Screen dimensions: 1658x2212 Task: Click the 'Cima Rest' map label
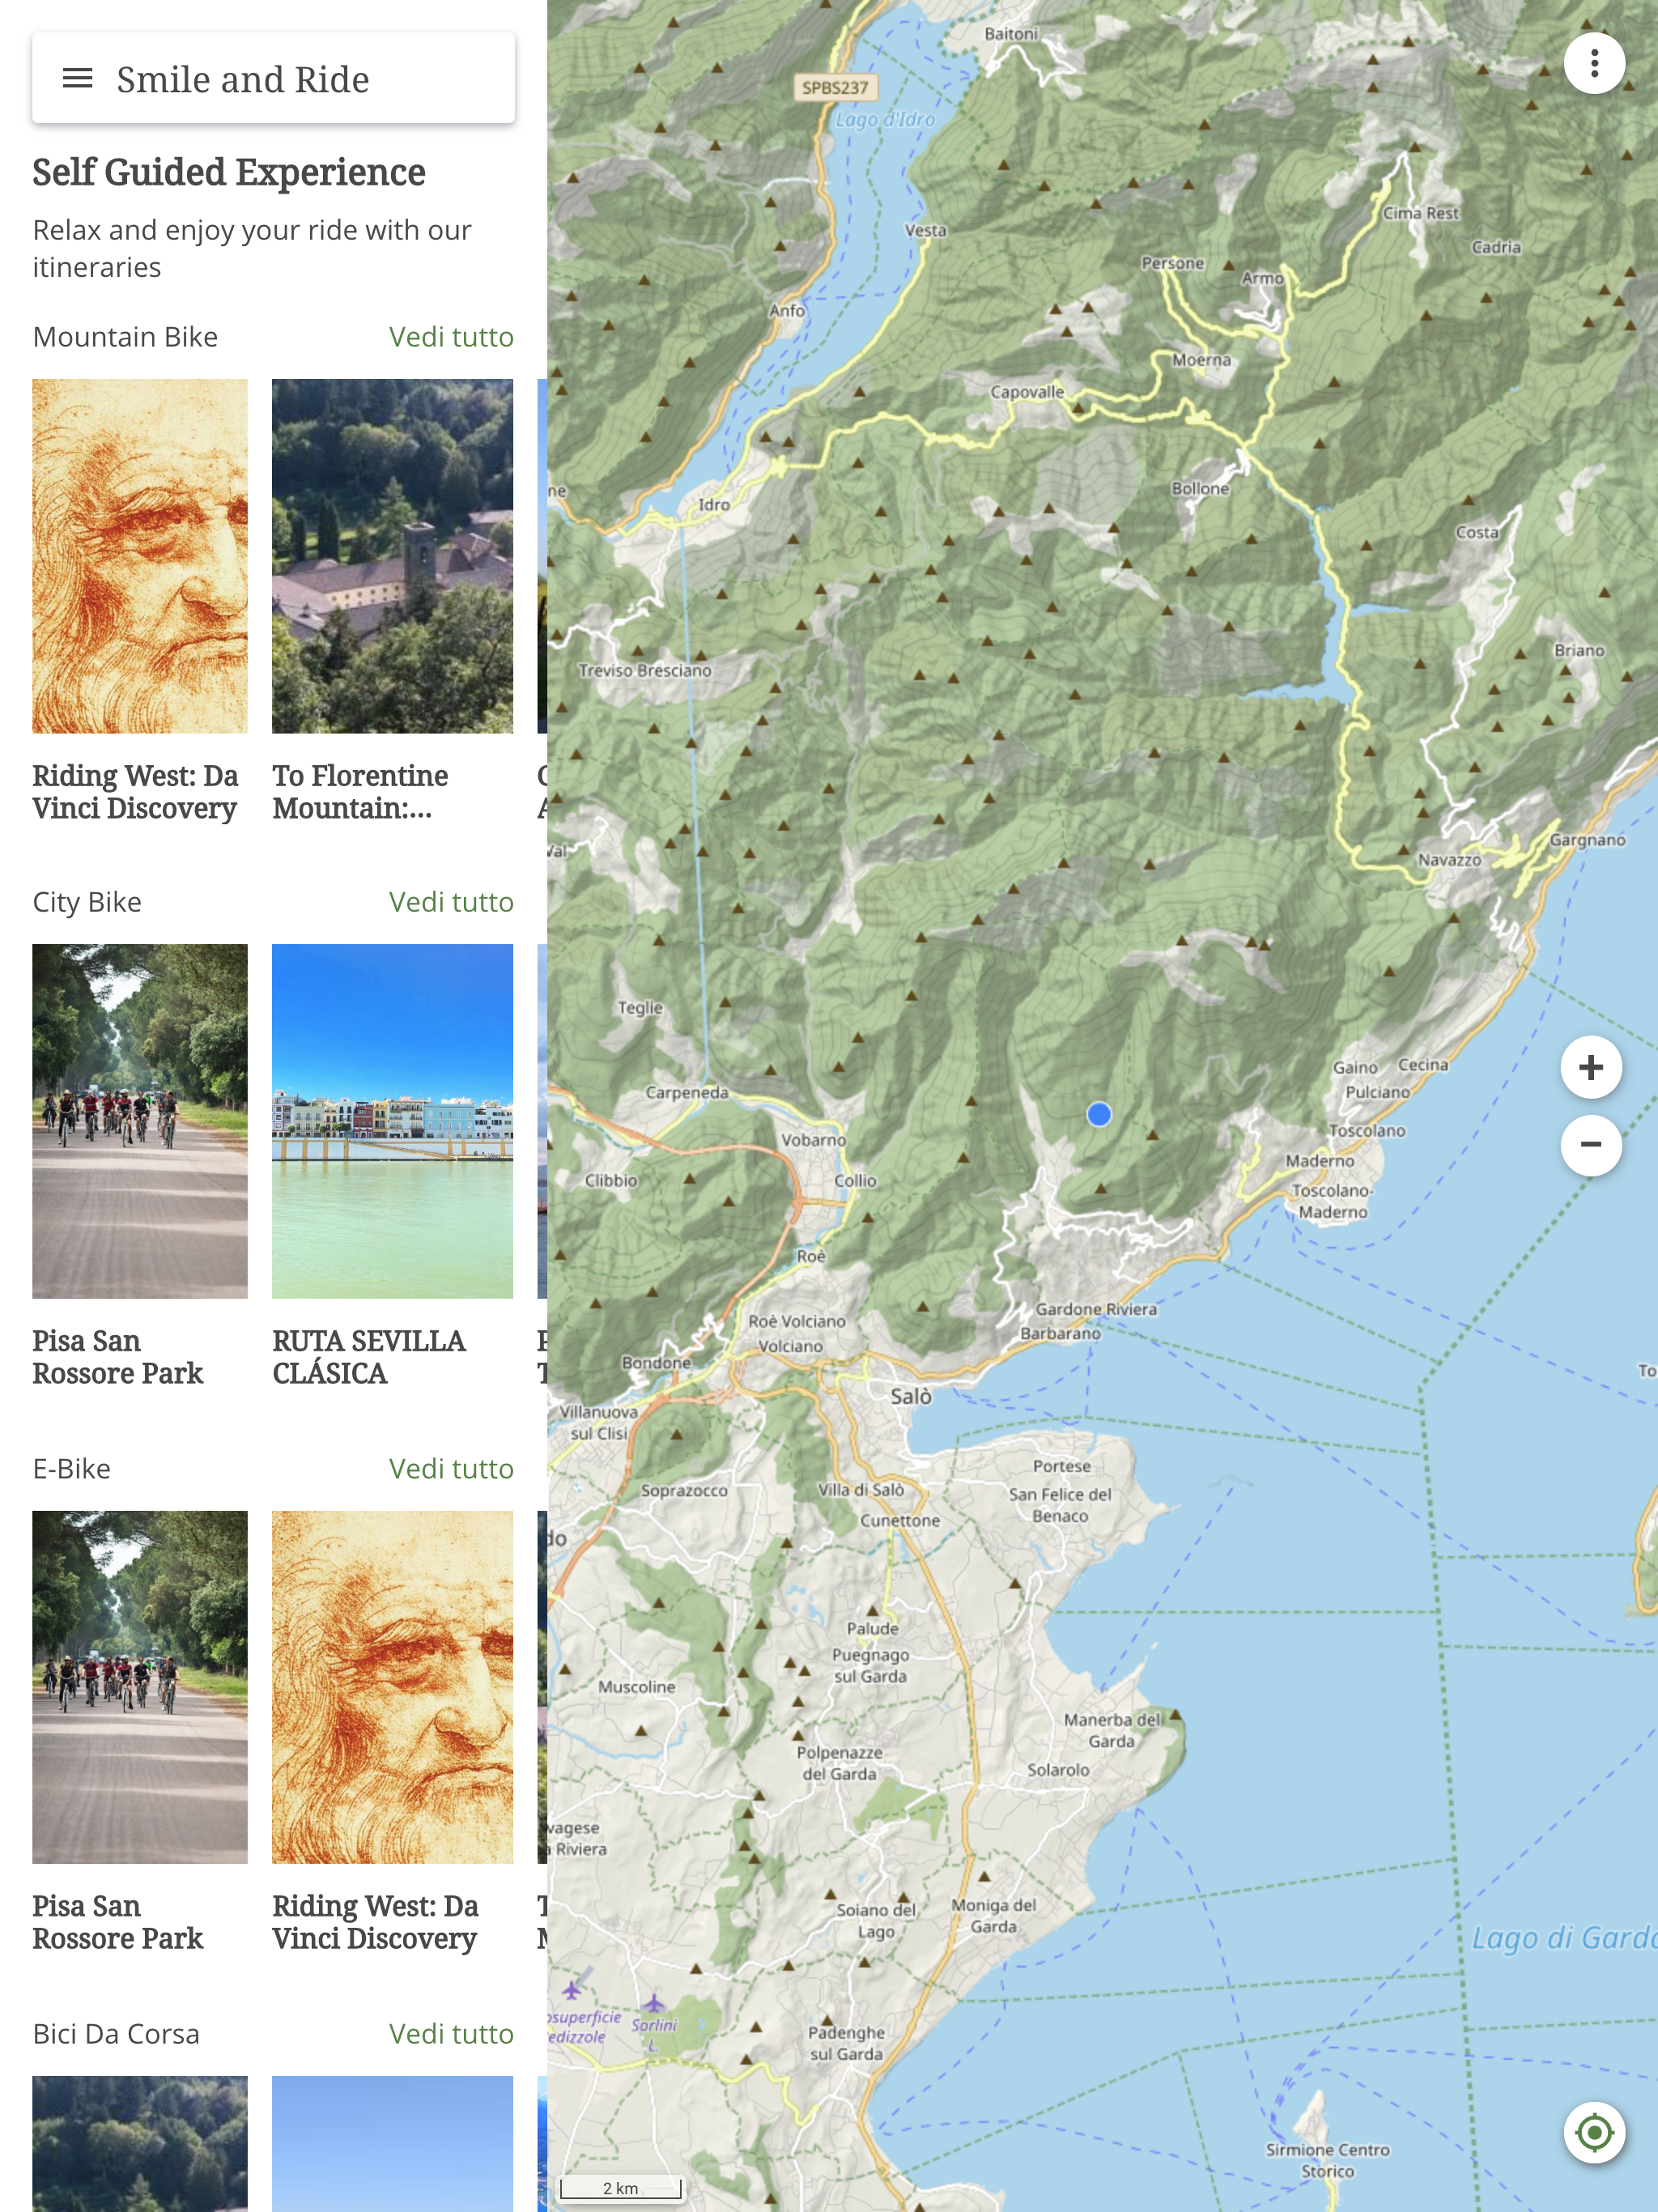(x=1421, y=213)
